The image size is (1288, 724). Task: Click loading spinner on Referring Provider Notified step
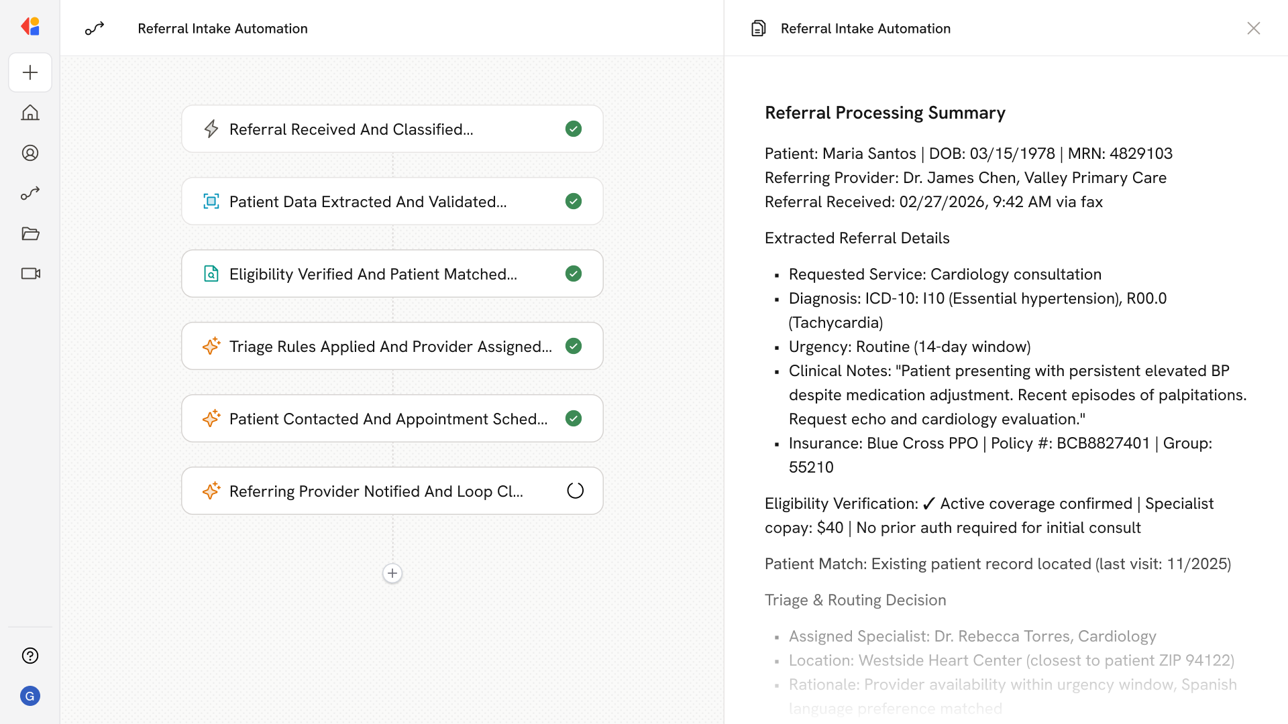pyautogui.click(x=575, y=491)
